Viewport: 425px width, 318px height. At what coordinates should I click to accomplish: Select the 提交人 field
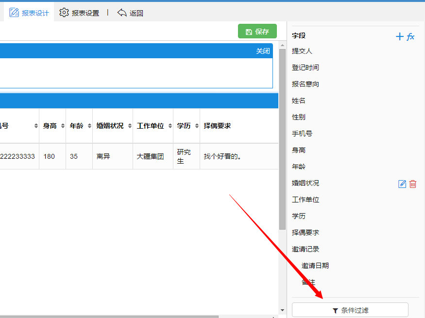(x=302, y=51)
